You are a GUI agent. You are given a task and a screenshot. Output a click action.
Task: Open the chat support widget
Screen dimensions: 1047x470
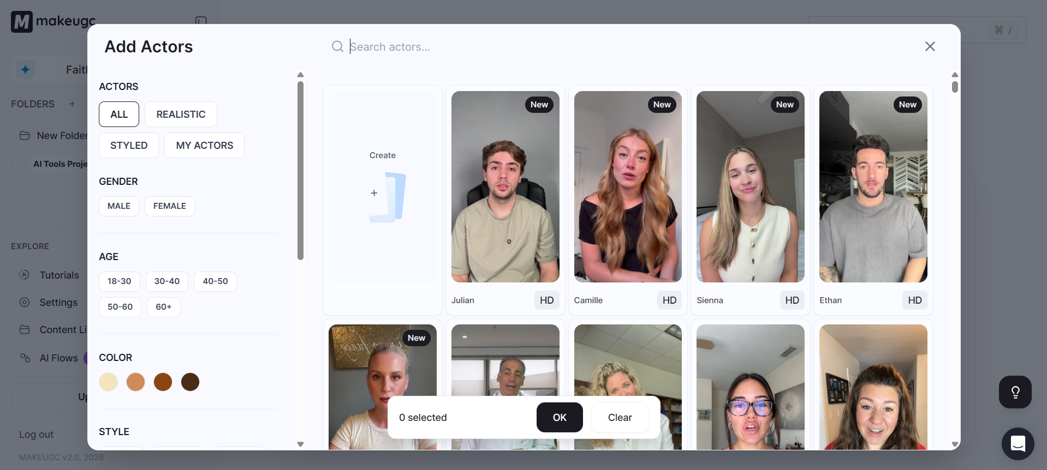[1018, 444]
